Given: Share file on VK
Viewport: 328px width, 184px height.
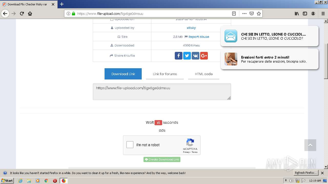Looking at the screenshot, I should (196, 55).
